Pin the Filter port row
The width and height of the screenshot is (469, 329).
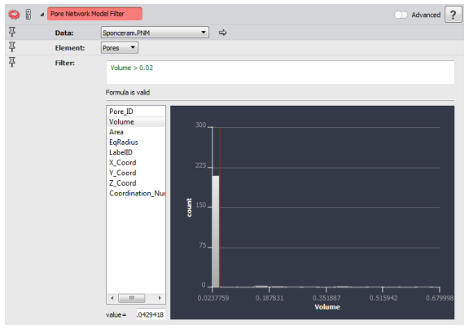(12, 62)
